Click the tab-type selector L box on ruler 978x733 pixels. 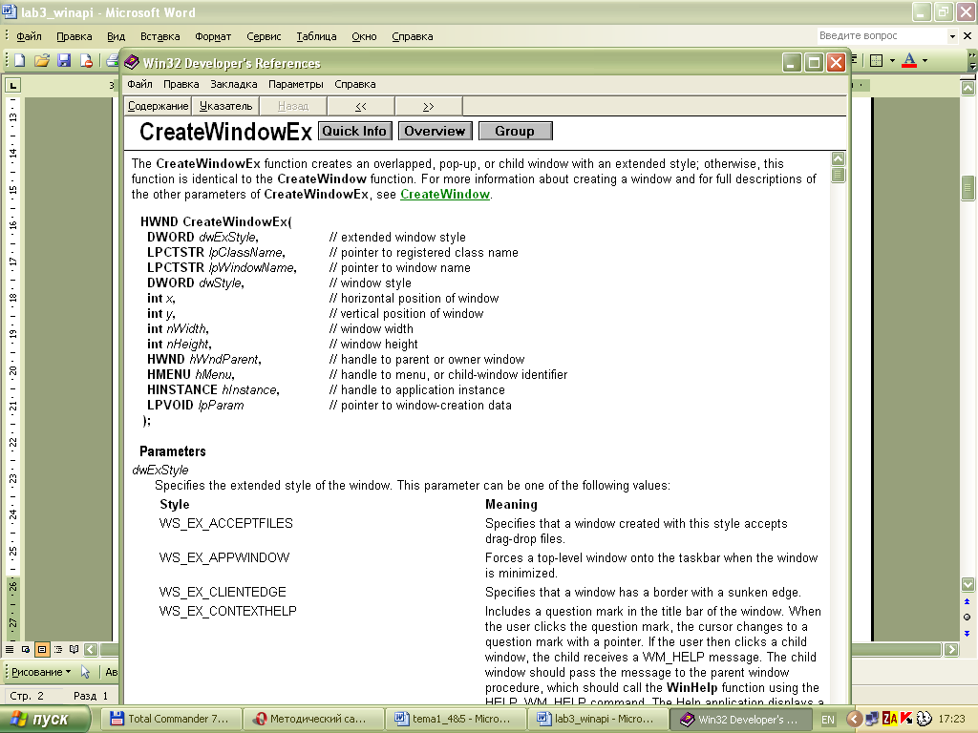(13, 85)
